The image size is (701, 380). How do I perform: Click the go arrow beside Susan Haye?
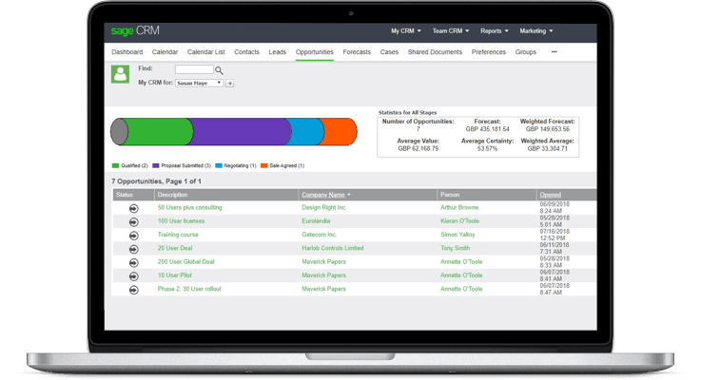(229, 84)
